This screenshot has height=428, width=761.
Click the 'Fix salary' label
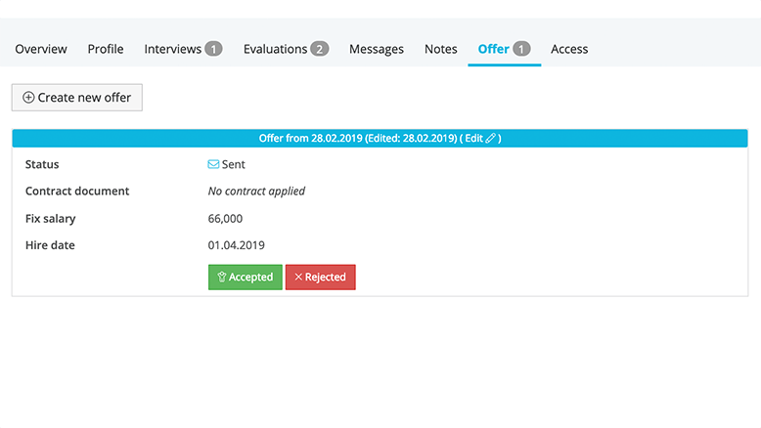tap(51, 219)
